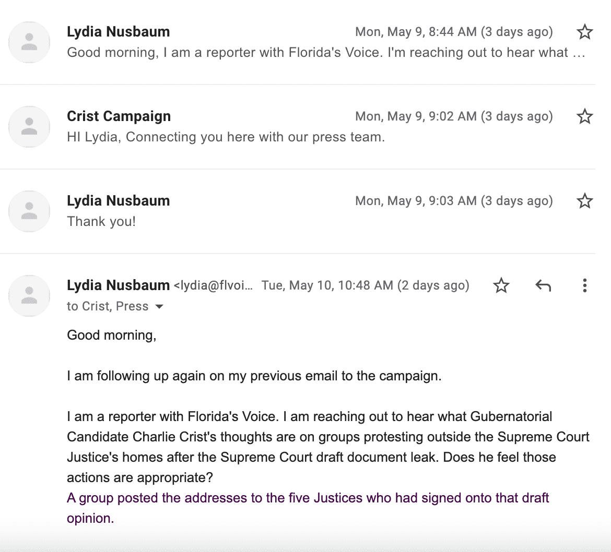
Task: Star the Crist Campaign message
Action: (x=584, y=116)
